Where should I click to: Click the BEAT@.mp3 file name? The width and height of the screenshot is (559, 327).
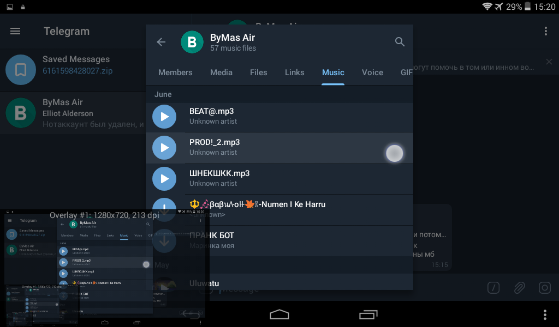click(211, 111)
